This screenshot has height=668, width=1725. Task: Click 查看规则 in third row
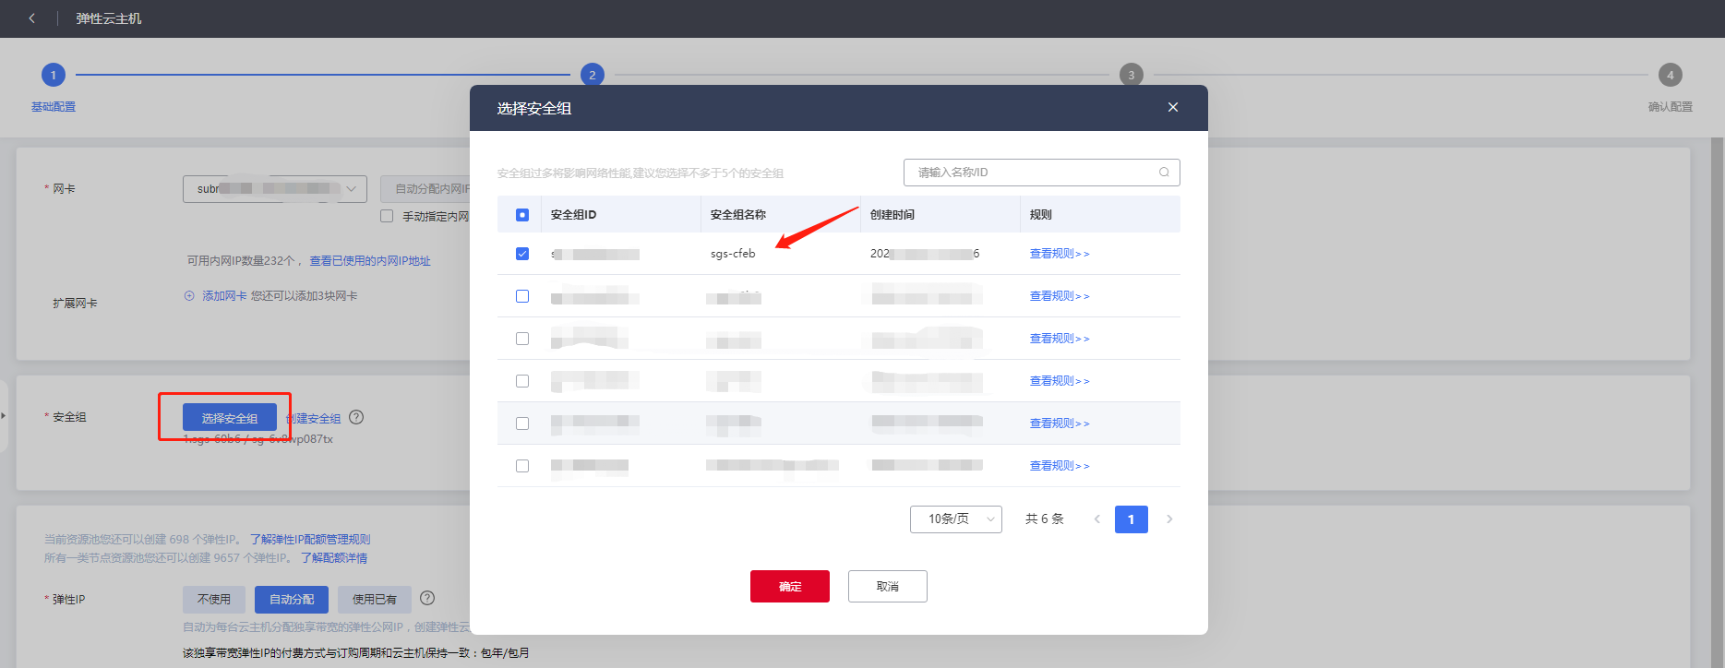click(x=1060, y=339)
